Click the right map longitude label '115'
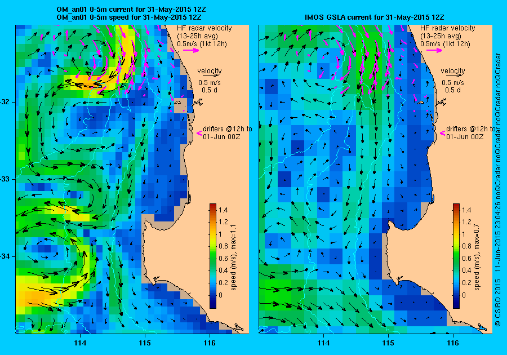Image resolution: width=507 pixels, height=355 pixels. click(388, 343)
